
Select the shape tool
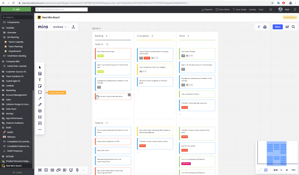[40, 92]
